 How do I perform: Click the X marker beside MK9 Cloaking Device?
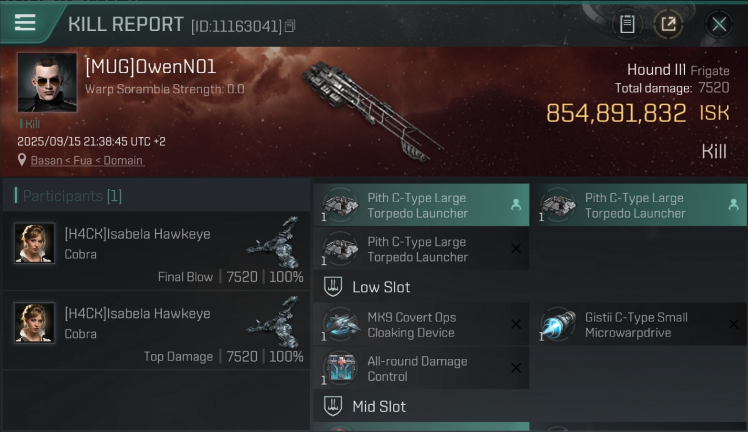[x=516, y=324]
